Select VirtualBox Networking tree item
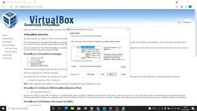The height and width of the screenshot is (111, 197). pyautogui.click(x=92, y=51)
